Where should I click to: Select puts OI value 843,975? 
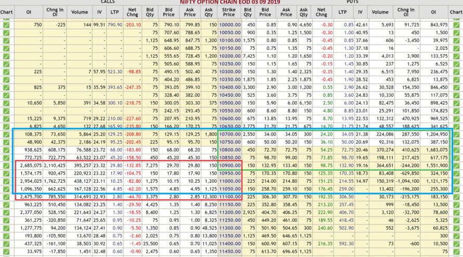tap(439, 25)
